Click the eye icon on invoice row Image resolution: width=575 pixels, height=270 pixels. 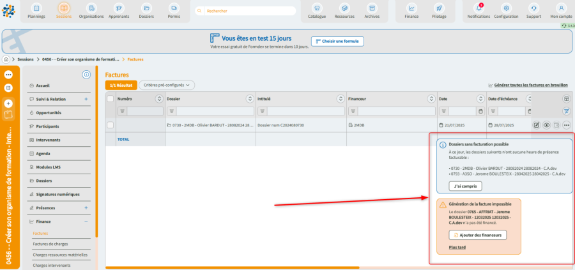point(546,125)
